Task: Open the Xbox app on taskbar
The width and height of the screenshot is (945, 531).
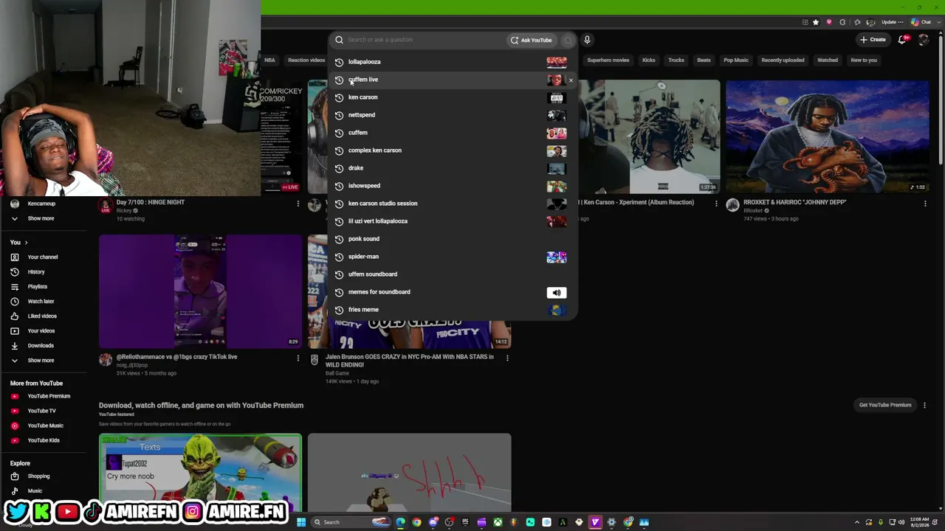Action: click(x=498, y=522)
